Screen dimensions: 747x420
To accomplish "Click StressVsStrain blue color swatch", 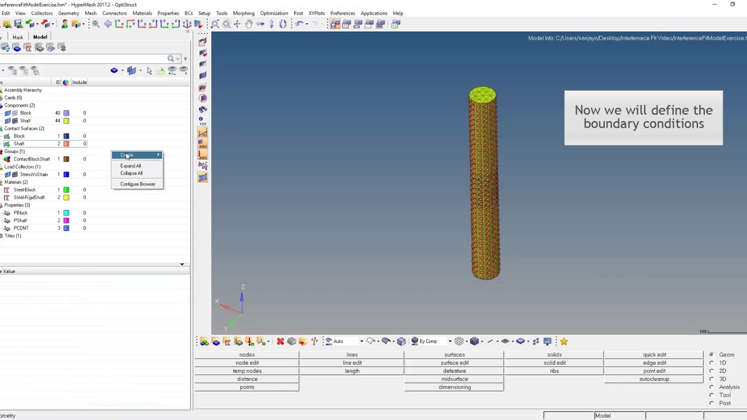I will [x=66, y=174].
